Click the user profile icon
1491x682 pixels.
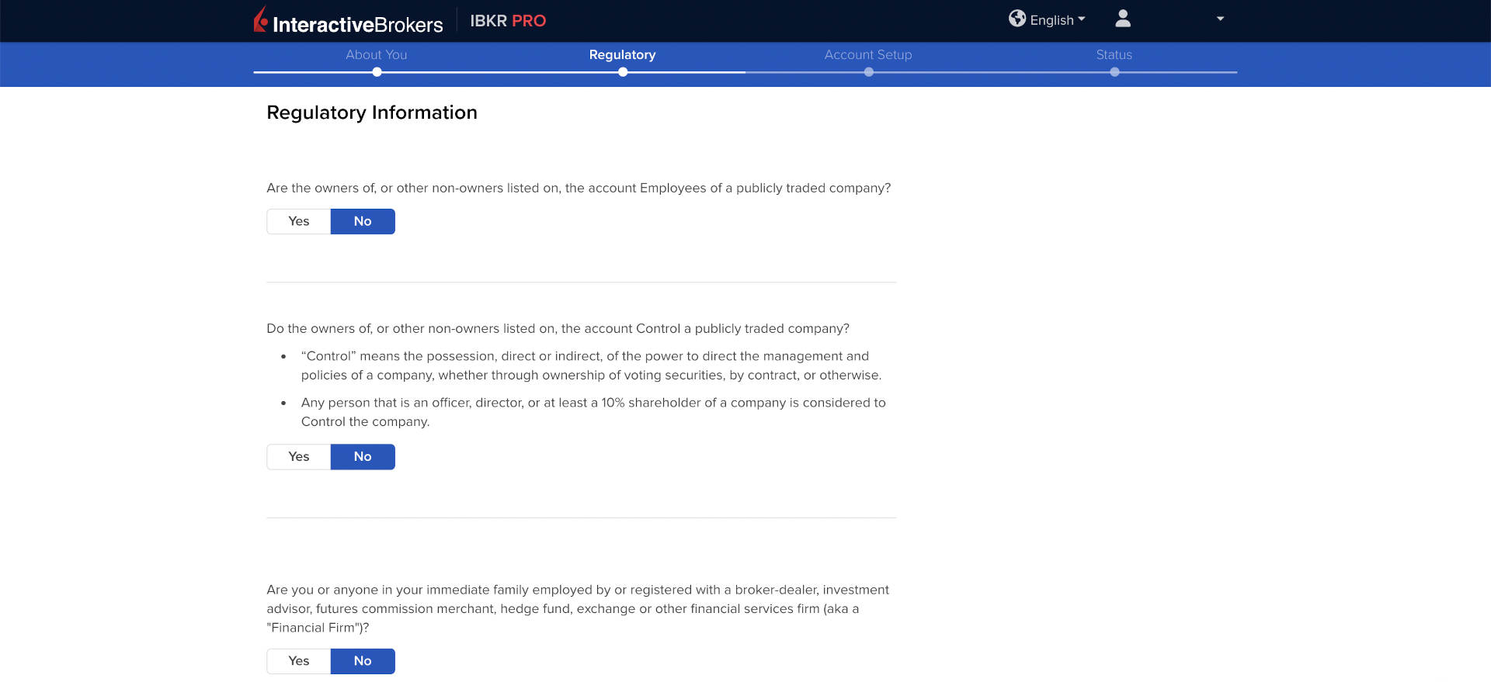click(1122, 19)
